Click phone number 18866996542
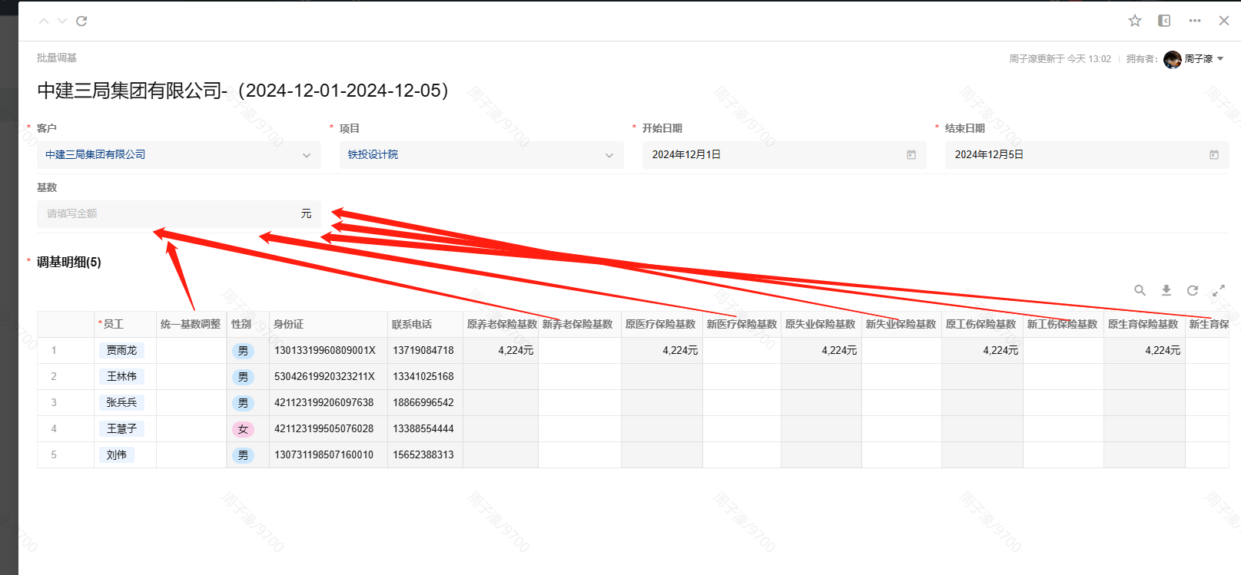1241x575 pixels. (423, 403)
